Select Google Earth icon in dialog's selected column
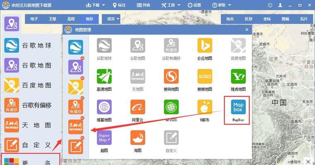Viewport: 315px width, 165px height. click(x=75, y=47)
